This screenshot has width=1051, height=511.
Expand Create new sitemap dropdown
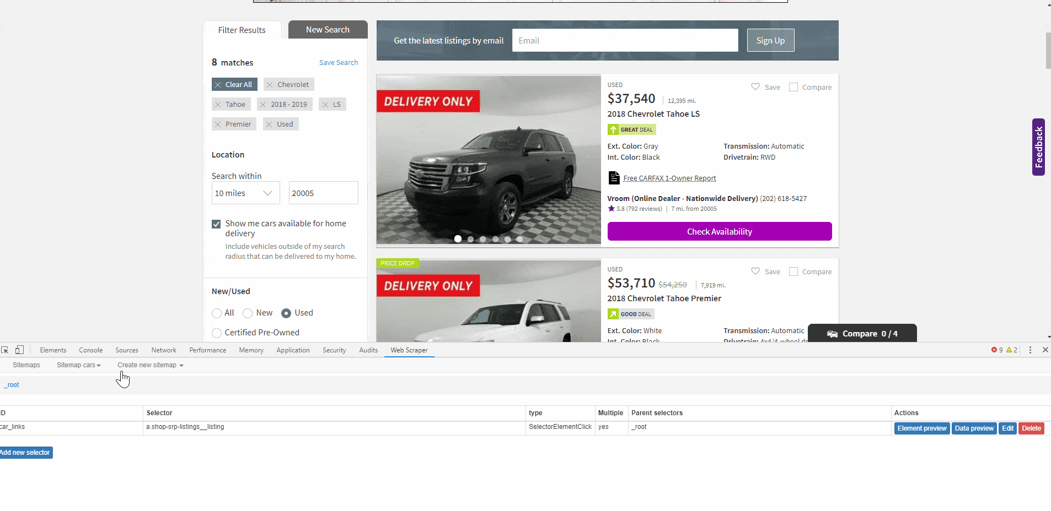coord(150,365)
